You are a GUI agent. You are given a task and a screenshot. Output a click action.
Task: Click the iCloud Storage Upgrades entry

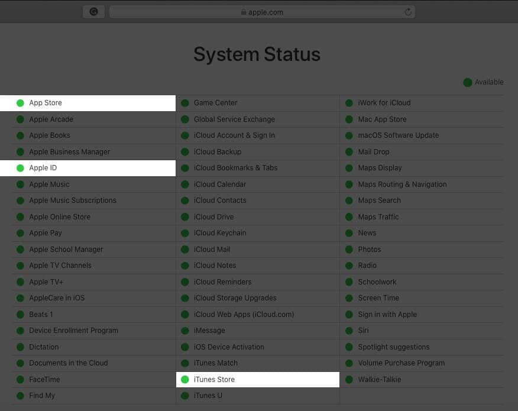235,298
